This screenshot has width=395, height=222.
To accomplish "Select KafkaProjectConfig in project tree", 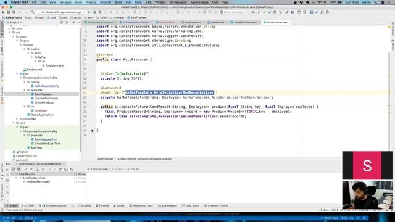I will (47, 86).
